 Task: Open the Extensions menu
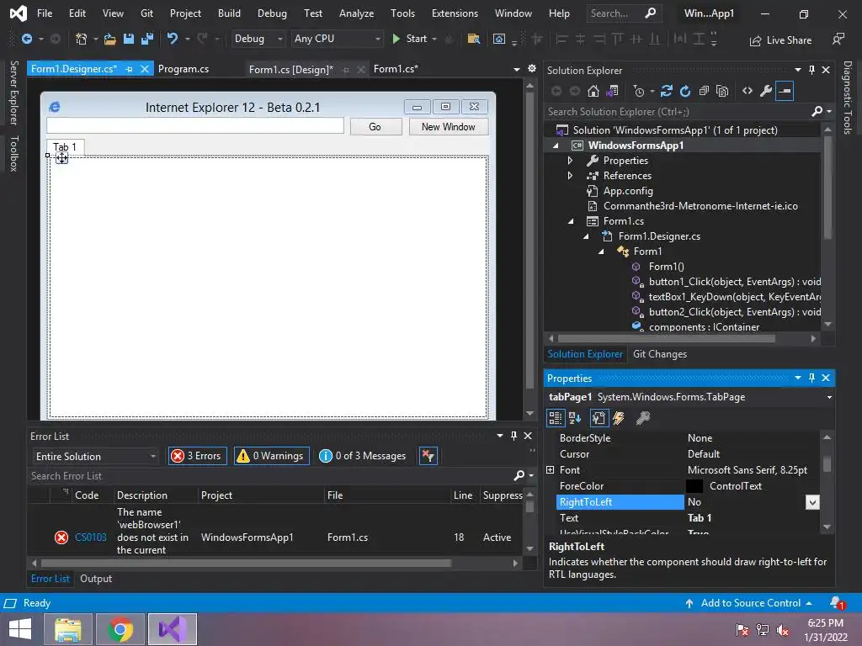pos(455,13)
